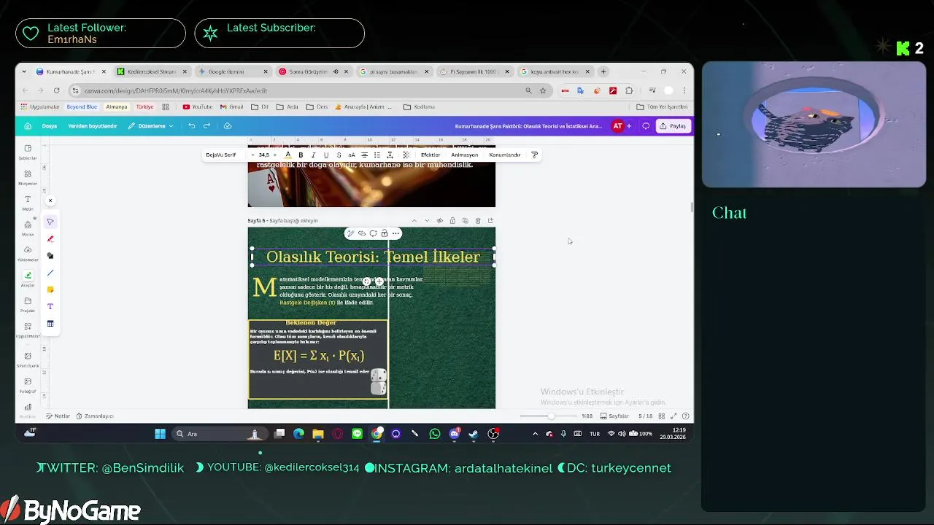Open Yeniden boyutlandır resize menu
The width and height of the screenshot is (934, 525).
pos(93,126)
